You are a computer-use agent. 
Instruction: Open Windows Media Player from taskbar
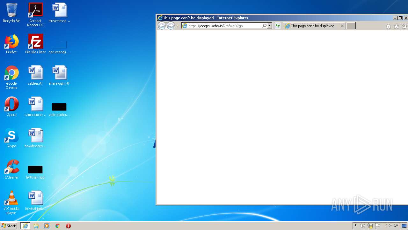[47, 226]
